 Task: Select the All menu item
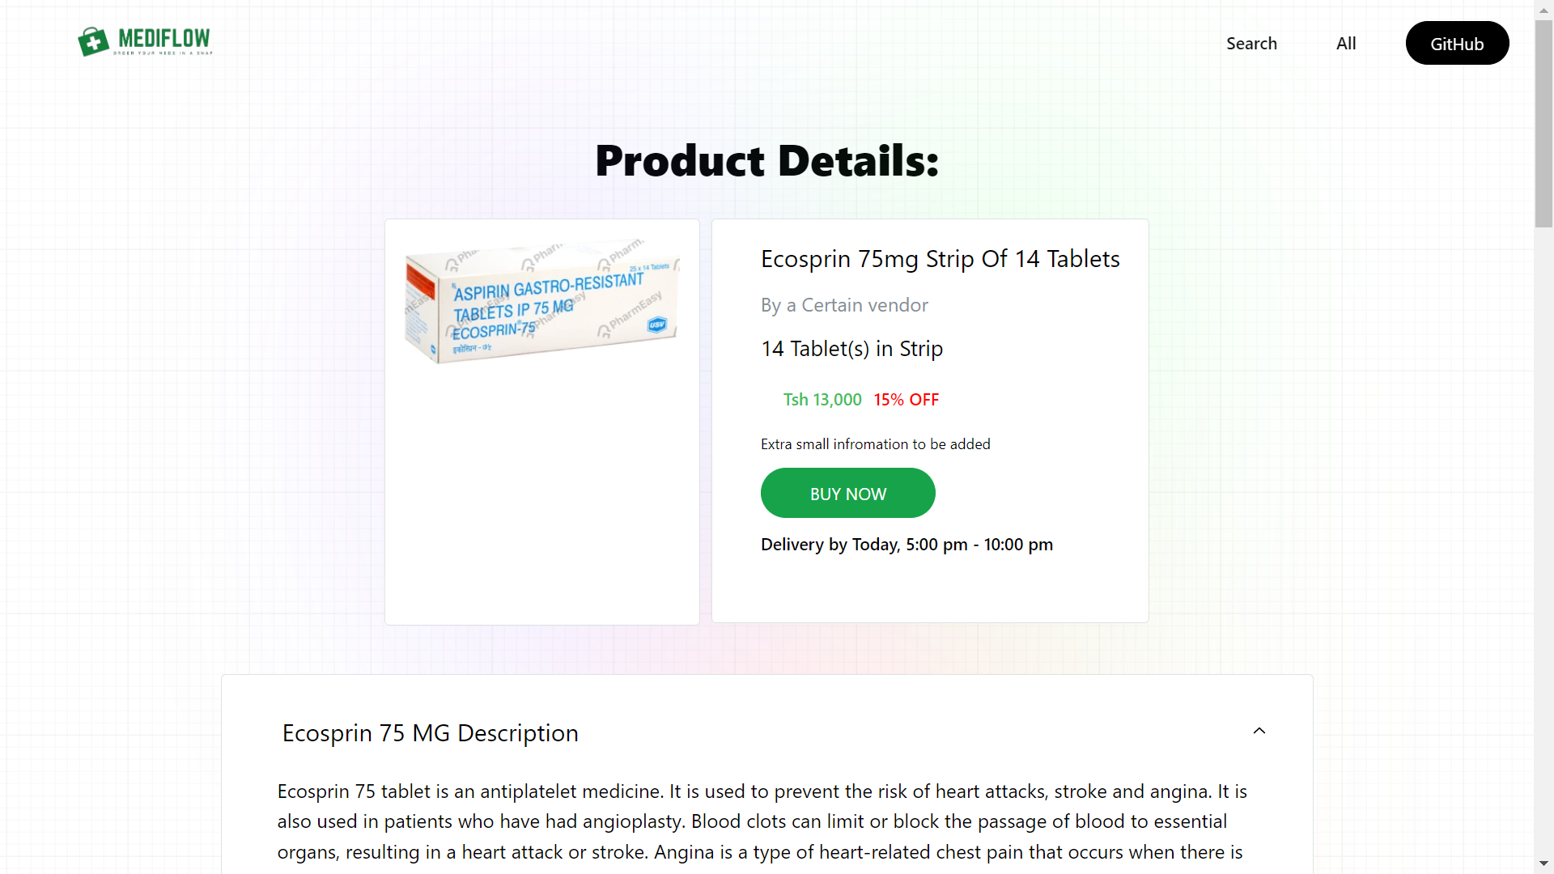click(1346, 43)
